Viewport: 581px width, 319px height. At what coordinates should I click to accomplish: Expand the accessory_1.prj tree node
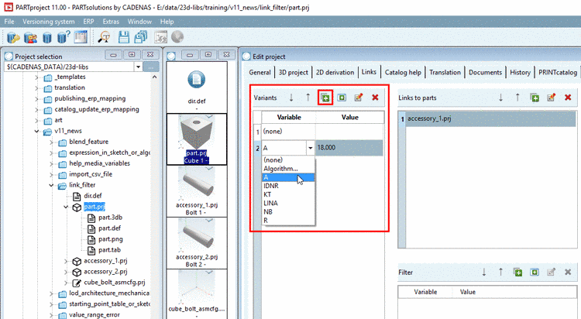click(66, 261)
